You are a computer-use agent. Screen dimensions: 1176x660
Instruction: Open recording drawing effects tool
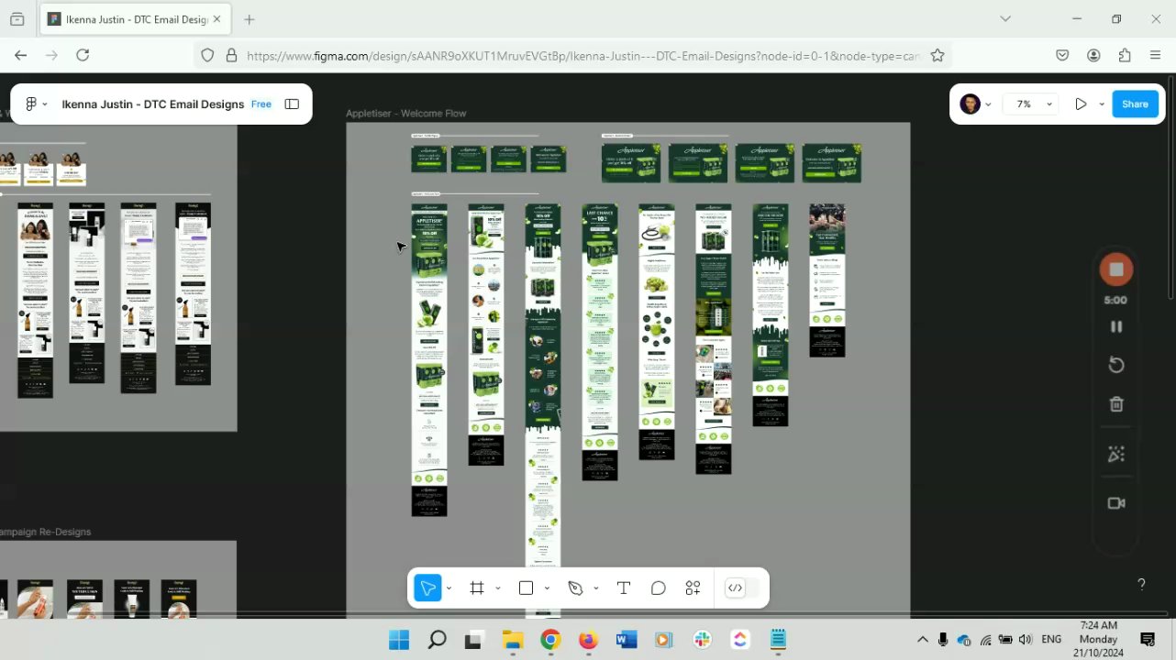click(1116, 454)
